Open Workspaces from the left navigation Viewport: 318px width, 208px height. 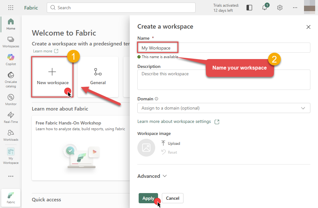[10, 42]
